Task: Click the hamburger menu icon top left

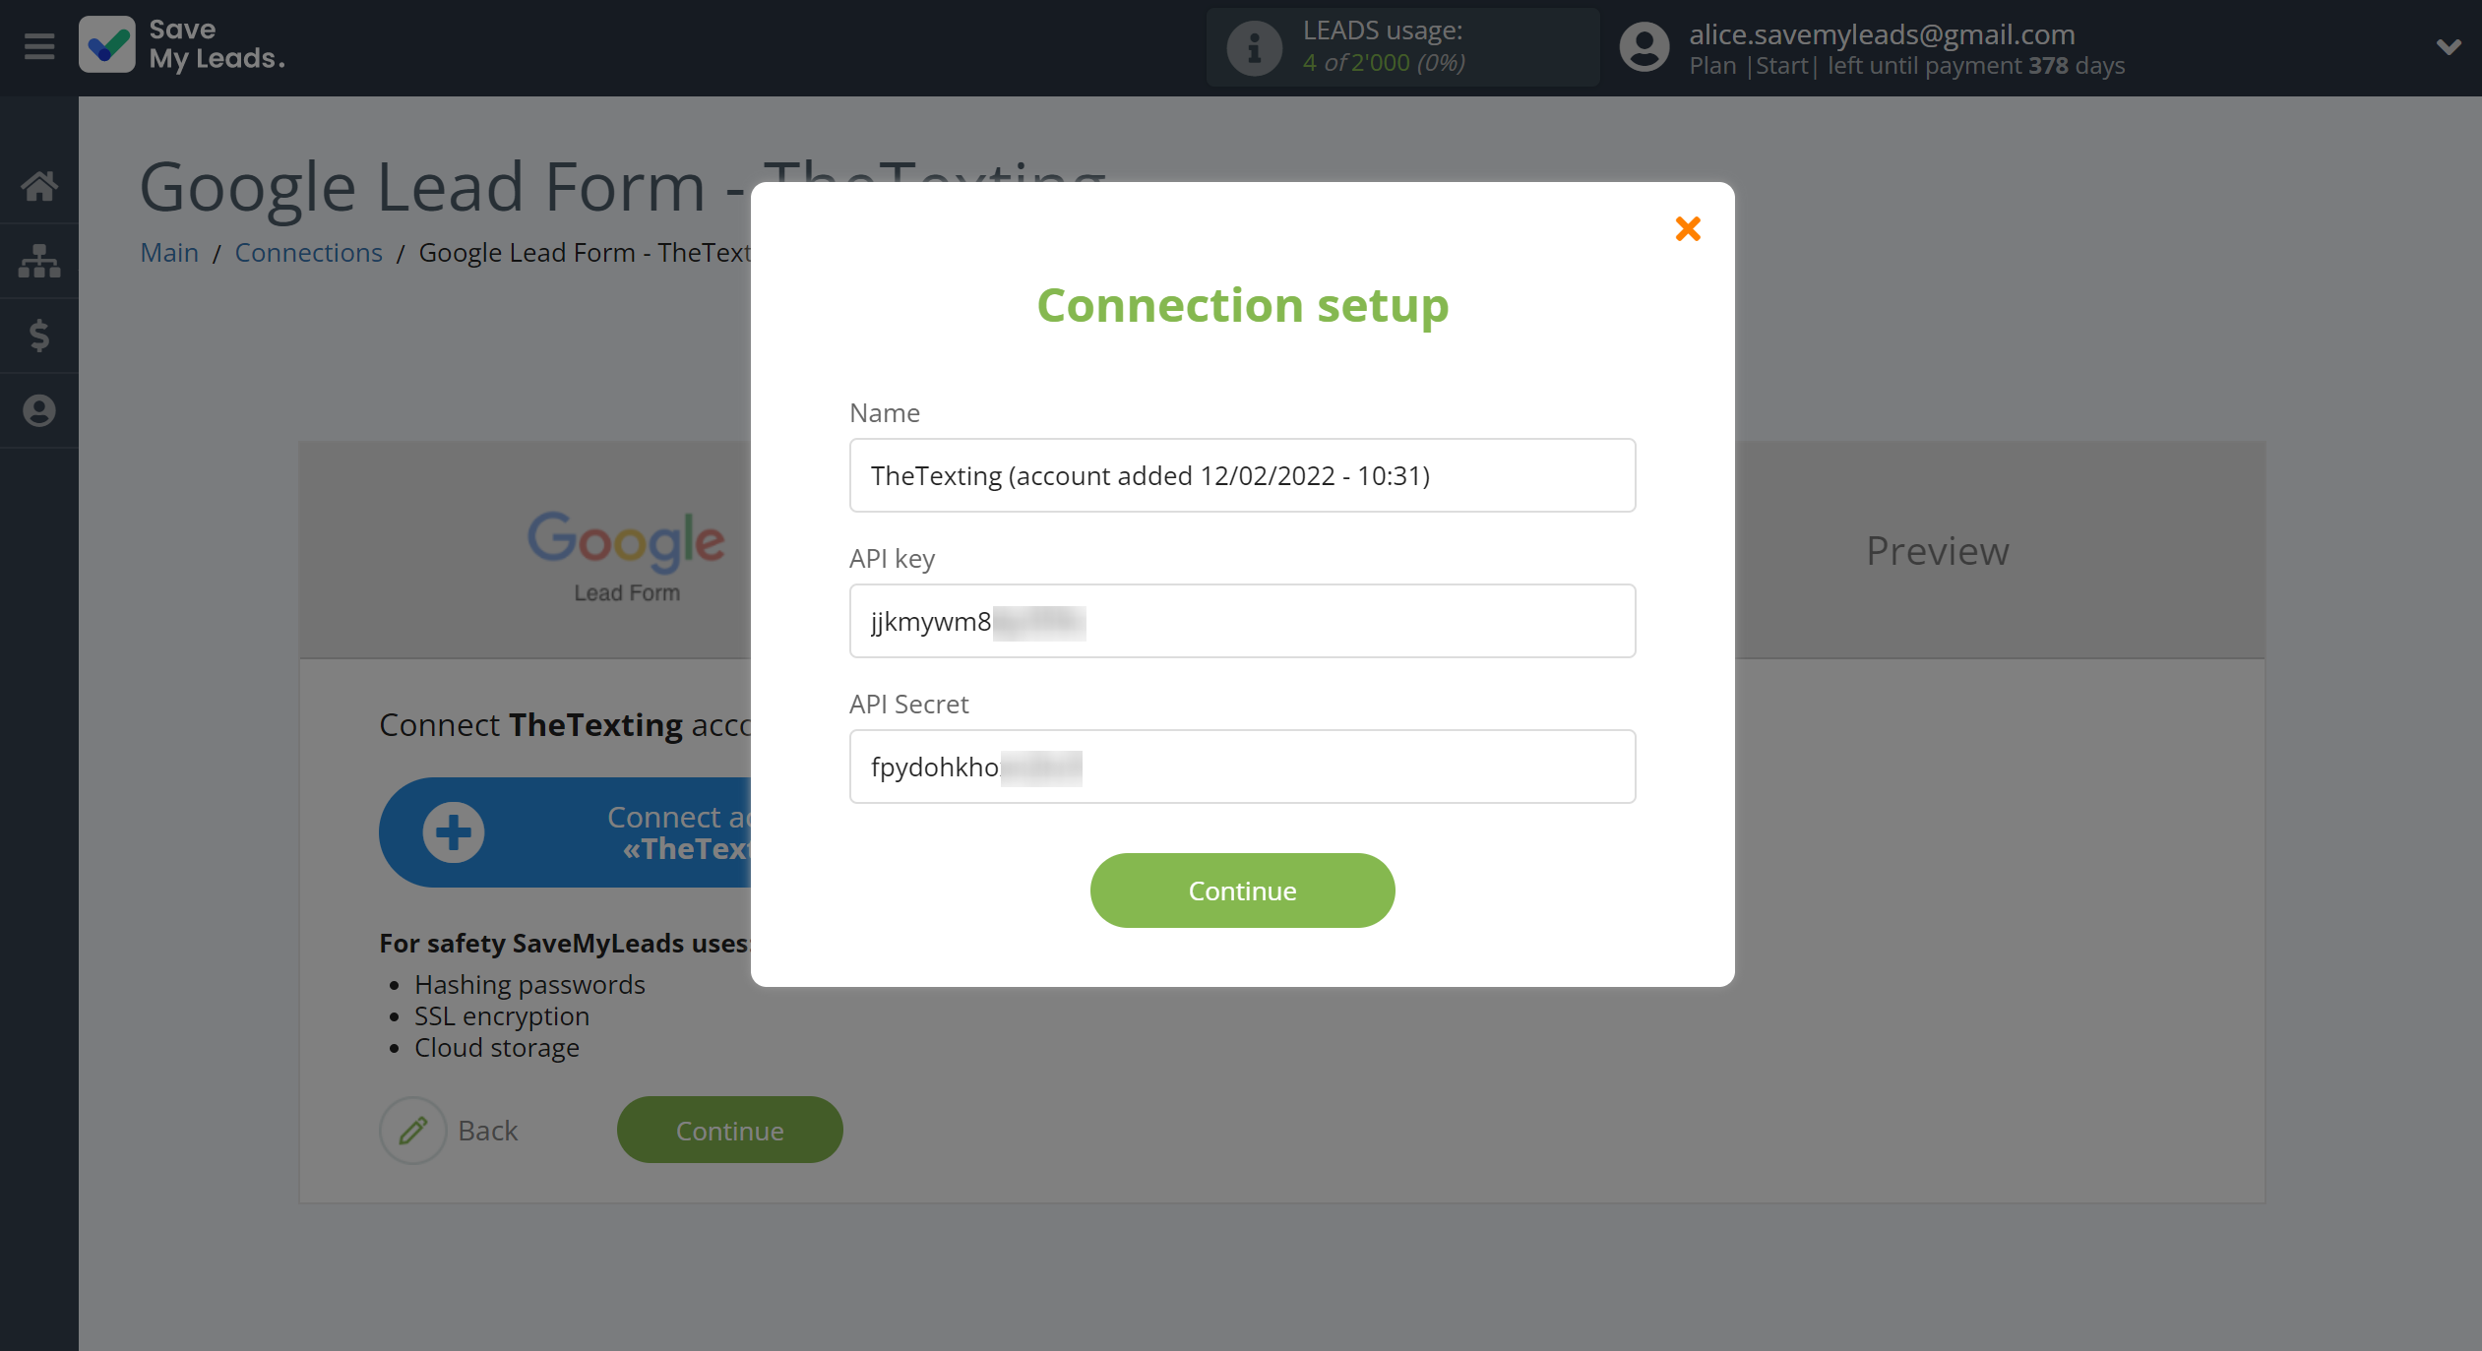Action: (38, 46)
